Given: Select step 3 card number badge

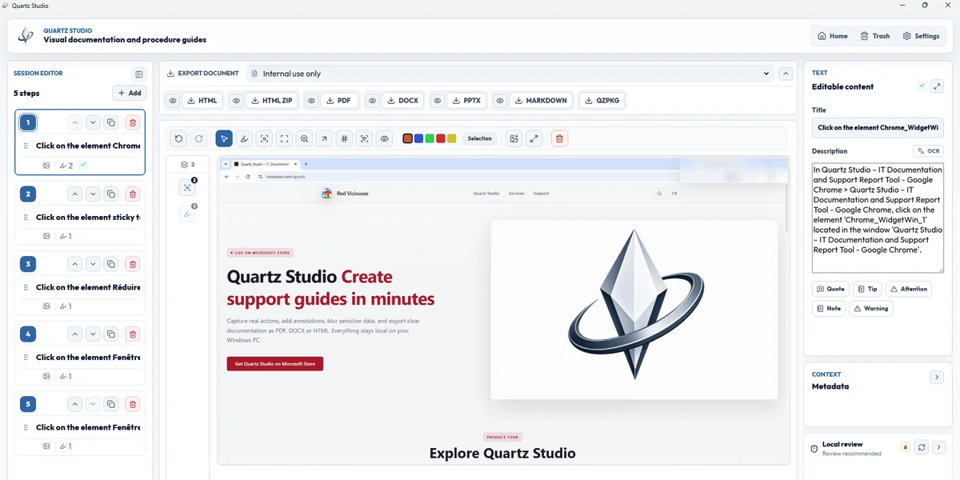Looking at the screenshot, I should point(29,264).
